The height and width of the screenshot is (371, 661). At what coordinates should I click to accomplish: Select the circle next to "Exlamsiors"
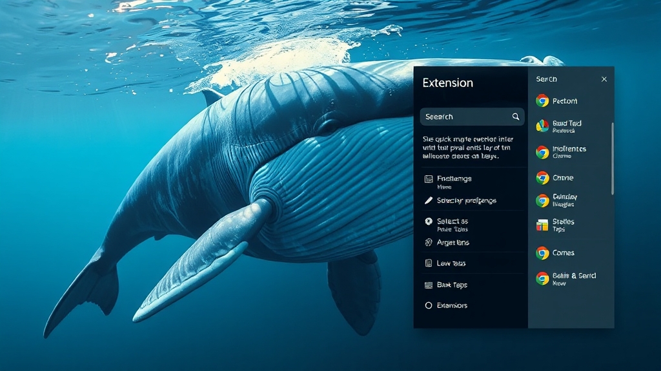click(428, 305)
